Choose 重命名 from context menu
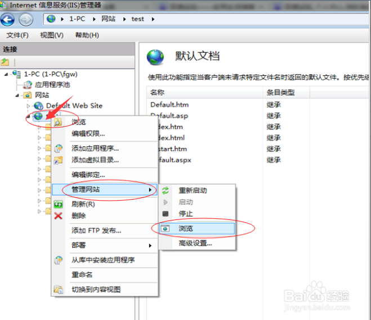 [x=105, y=274]
